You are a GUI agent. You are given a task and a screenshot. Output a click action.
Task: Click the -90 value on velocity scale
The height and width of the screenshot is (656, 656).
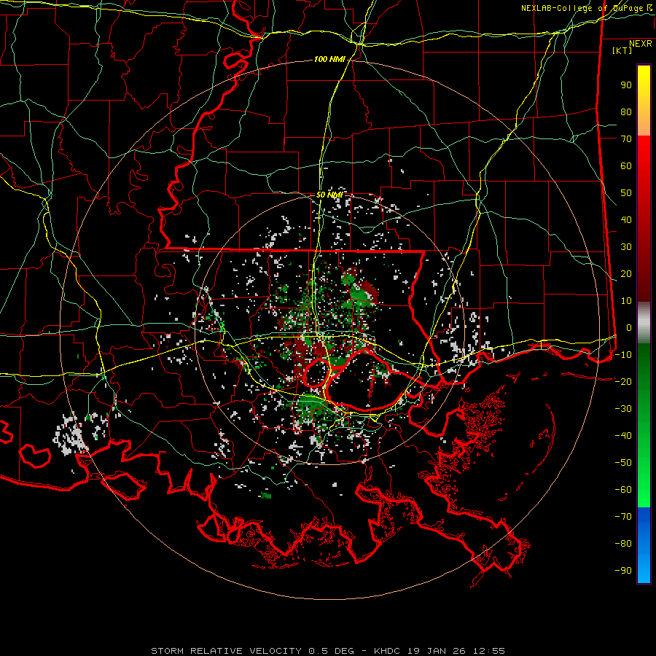click(623, 571)
